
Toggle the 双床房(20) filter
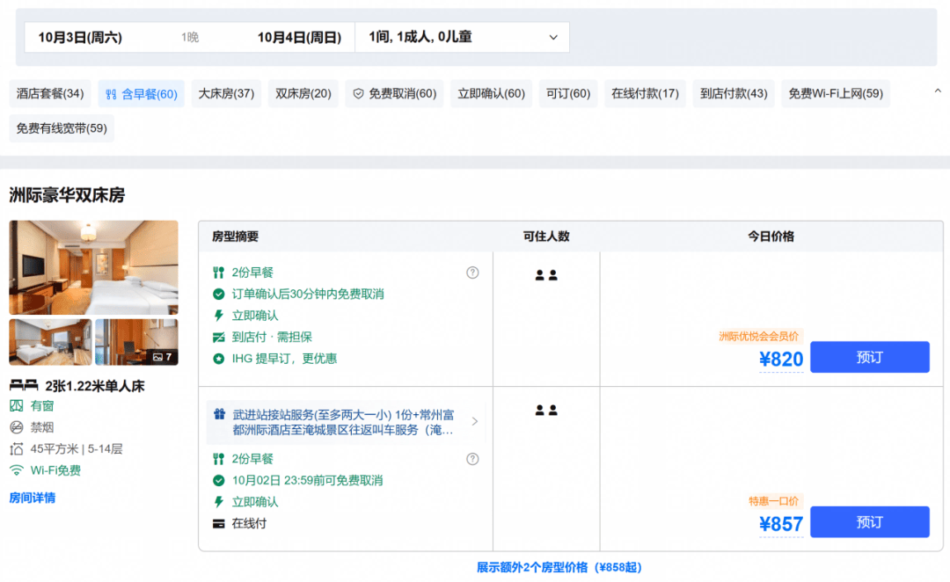pos(303,94)
